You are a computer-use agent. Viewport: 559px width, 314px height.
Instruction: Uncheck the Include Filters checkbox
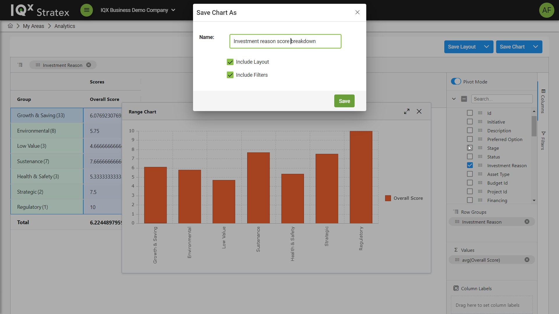[230, 75]
